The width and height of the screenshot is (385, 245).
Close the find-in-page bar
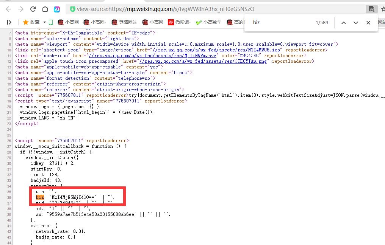[x=368, y=23]
